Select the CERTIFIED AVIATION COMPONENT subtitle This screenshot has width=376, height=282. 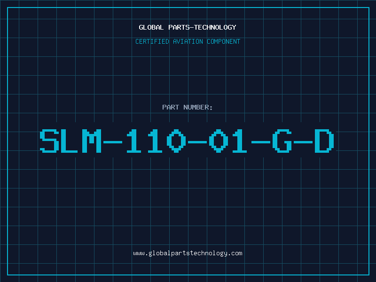188,41
